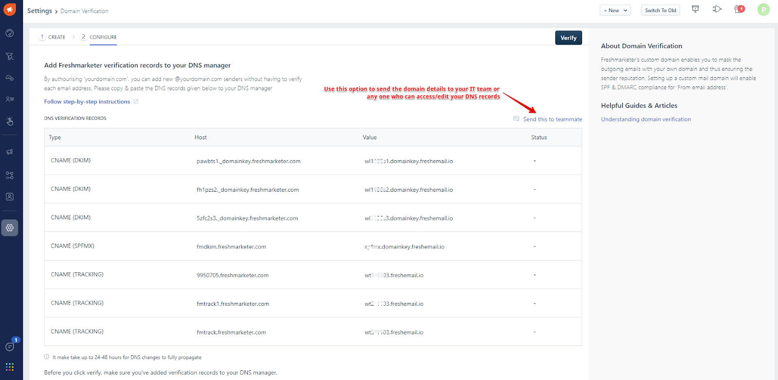Click the Type column header
This screenshot has height=380, width=778.
coord(55,137)
